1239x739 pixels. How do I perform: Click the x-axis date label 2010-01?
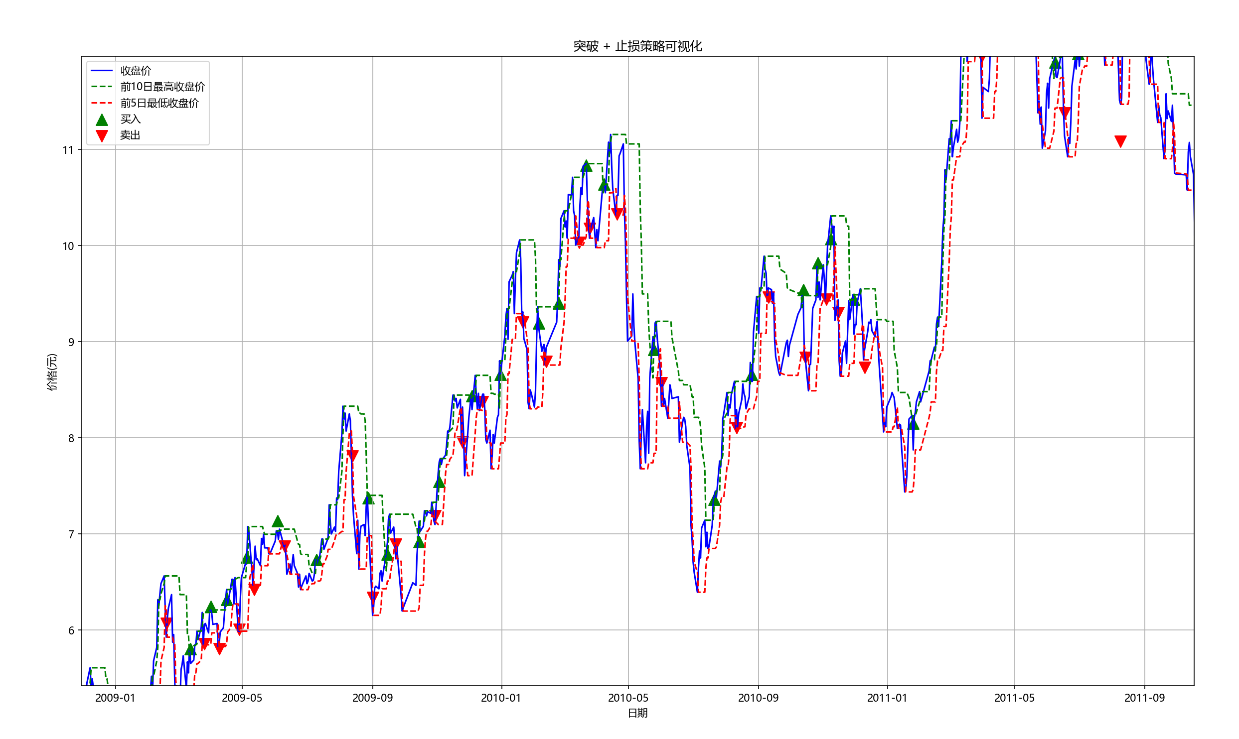click(501, 698)
